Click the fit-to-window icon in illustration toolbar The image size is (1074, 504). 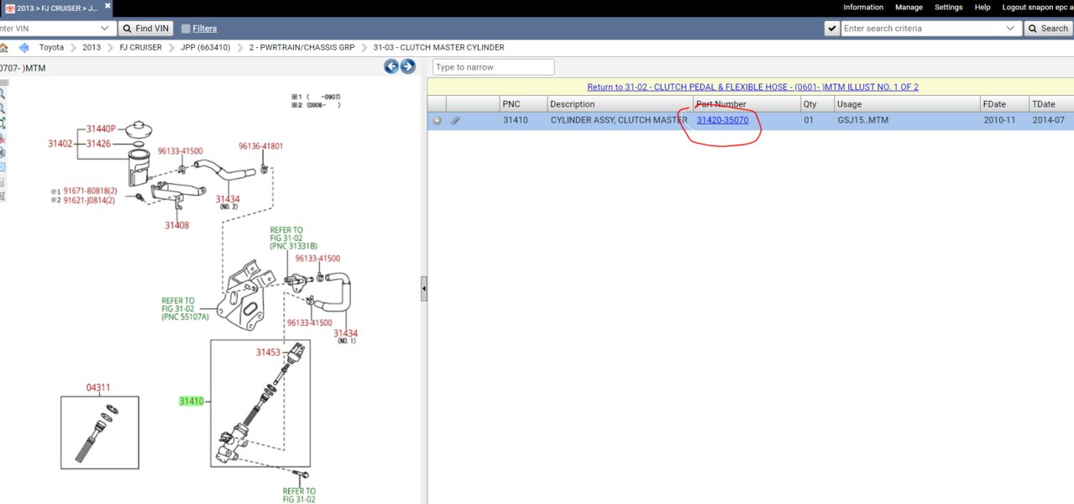tap(2, 124)
